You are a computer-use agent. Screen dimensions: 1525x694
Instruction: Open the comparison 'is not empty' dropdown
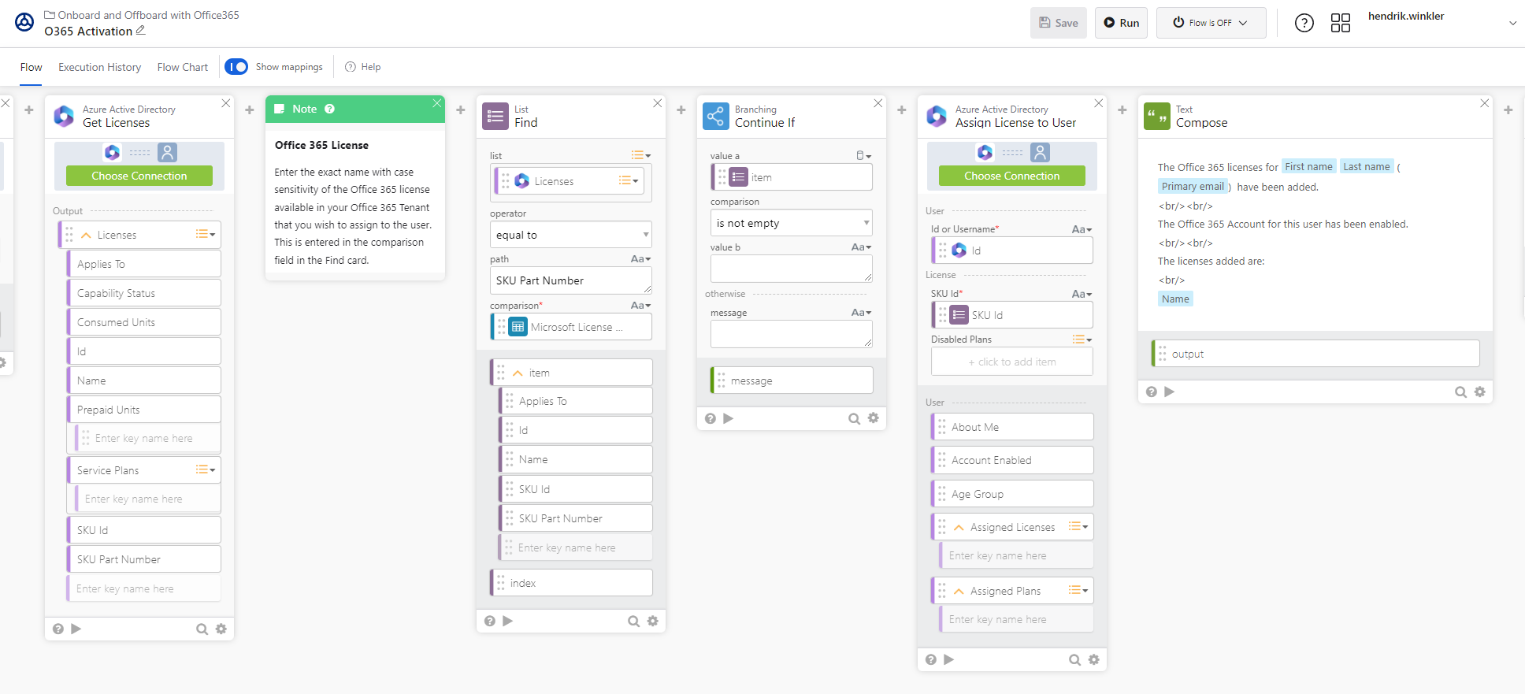pyautogui.click(x=791, y=223)
